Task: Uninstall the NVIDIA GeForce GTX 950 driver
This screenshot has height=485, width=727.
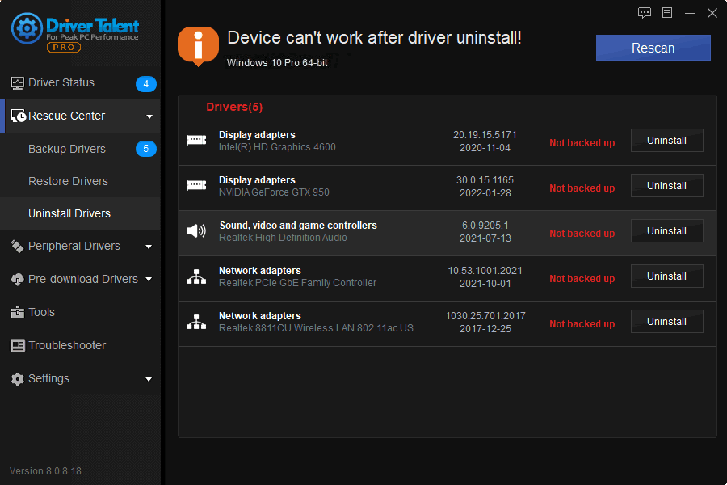Action: [666, 186]
